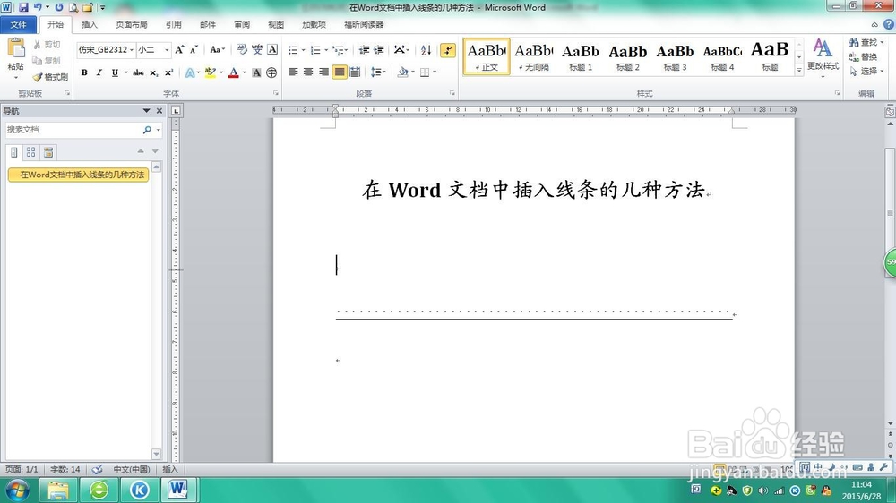Open the borders dropdown arrow
896x503 pixels.
tap(435, 72)
